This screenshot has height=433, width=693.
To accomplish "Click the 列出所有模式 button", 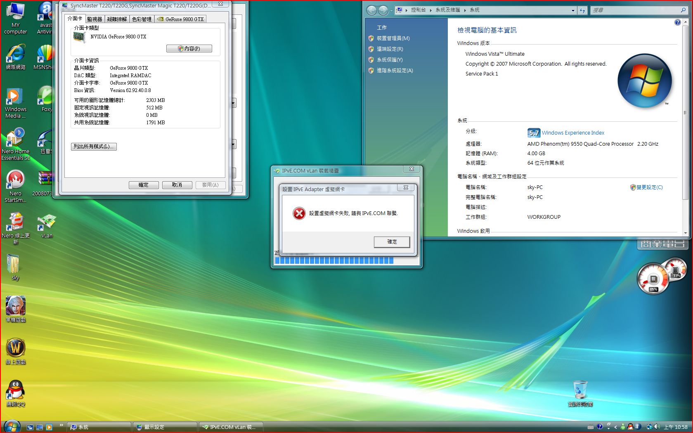I will [94, 147].
